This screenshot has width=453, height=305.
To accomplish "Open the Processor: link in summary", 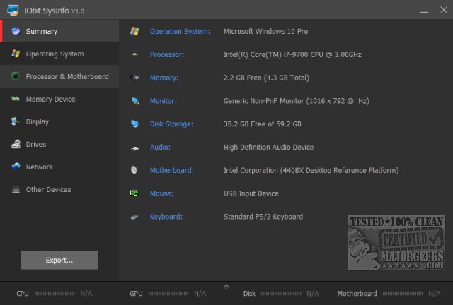I will click(167, 54).
